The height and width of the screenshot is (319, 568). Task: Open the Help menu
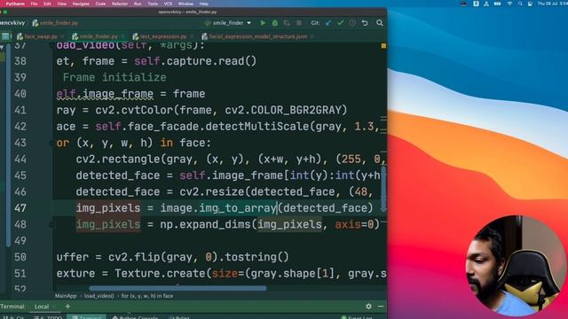pos(203,4)
